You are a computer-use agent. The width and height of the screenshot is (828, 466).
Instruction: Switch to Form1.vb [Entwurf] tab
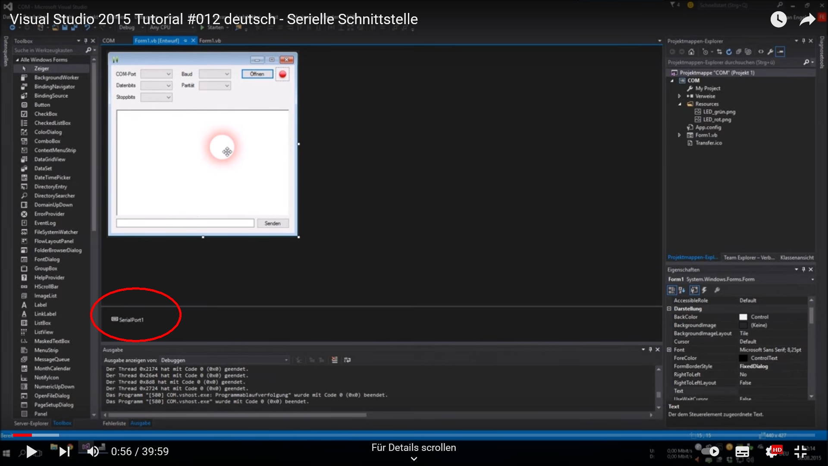point(157,41)
